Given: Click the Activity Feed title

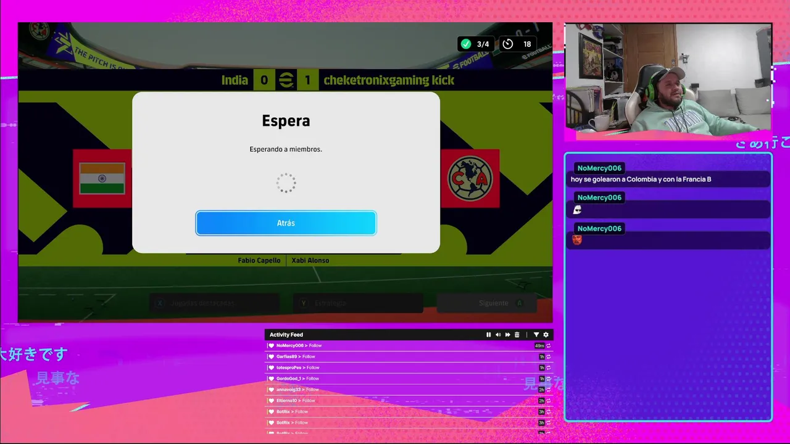Looking at the screenshot, I should pos(286,335).
